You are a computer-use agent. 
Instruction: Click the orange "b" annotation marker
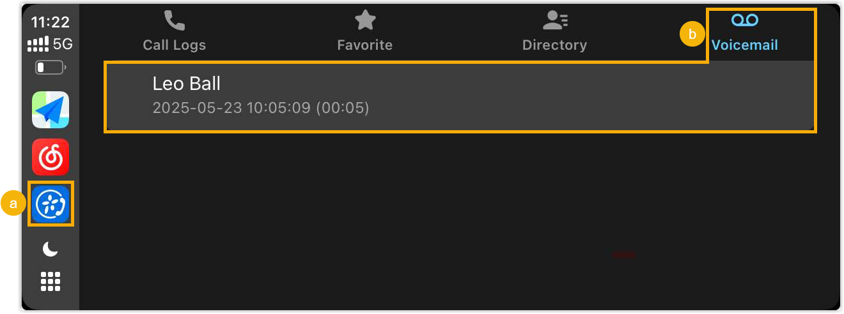coord(692,35)
